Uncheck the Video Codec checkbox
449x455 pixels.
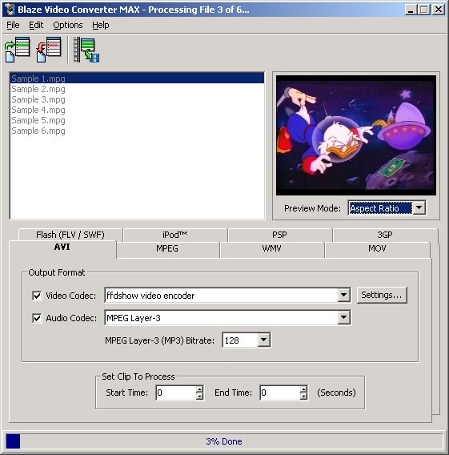pos(37,296)
